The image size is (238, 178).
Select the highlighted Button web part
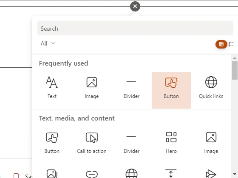pos(171,90)
